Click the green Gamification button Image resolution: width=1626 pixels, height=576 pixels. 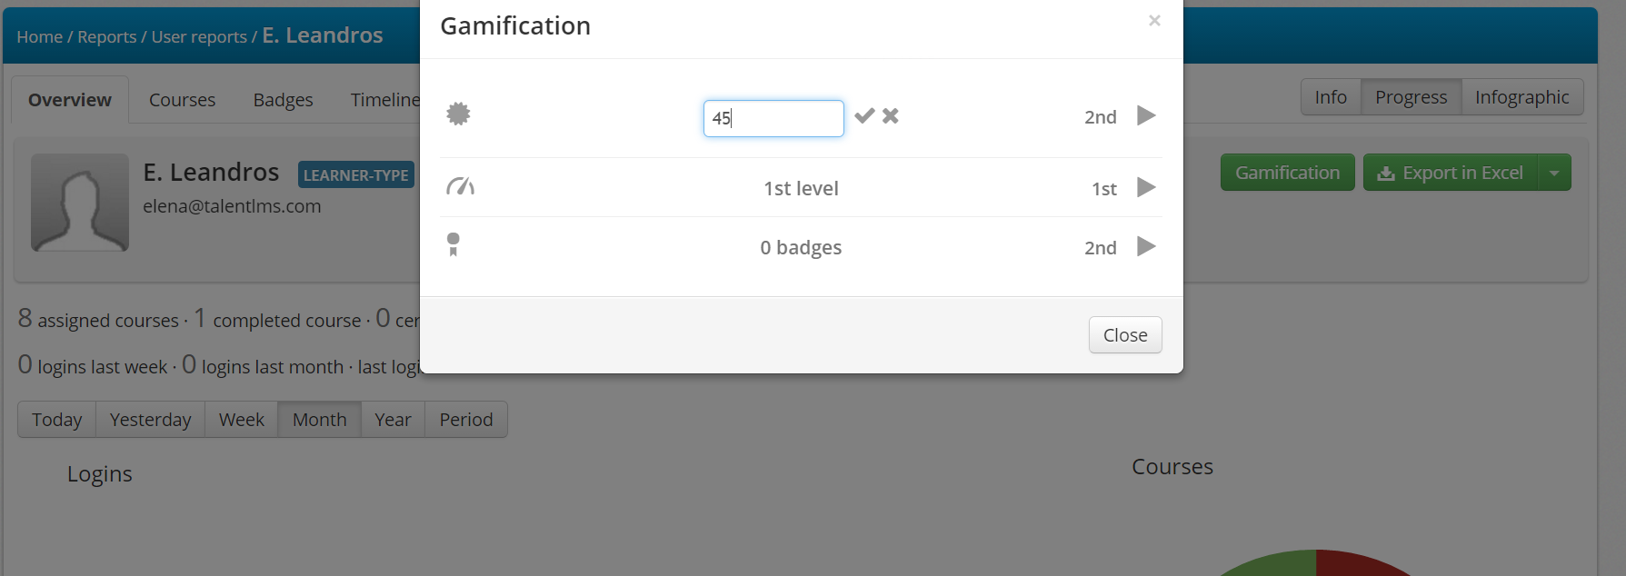point(1287,172)
